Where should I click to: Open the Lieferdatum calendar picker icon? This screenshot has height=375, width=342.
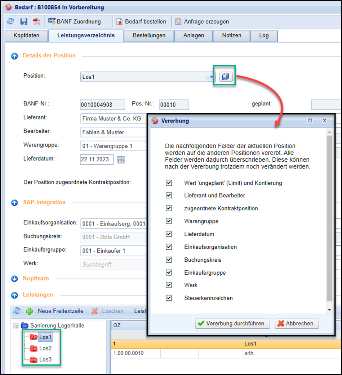tap(121, 160)
